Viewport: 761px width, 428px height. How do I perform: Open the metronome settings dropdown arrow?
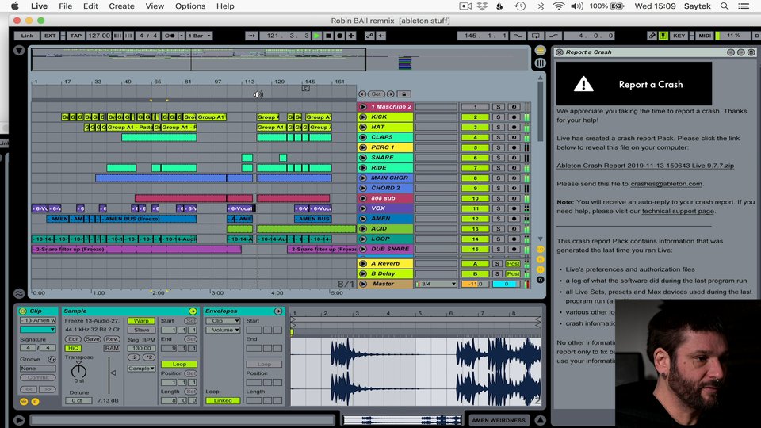pos(182,36)
